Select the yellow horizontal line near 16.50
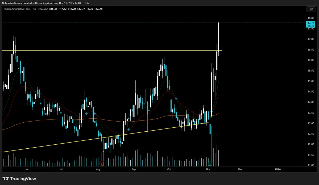 click(112, 50)
